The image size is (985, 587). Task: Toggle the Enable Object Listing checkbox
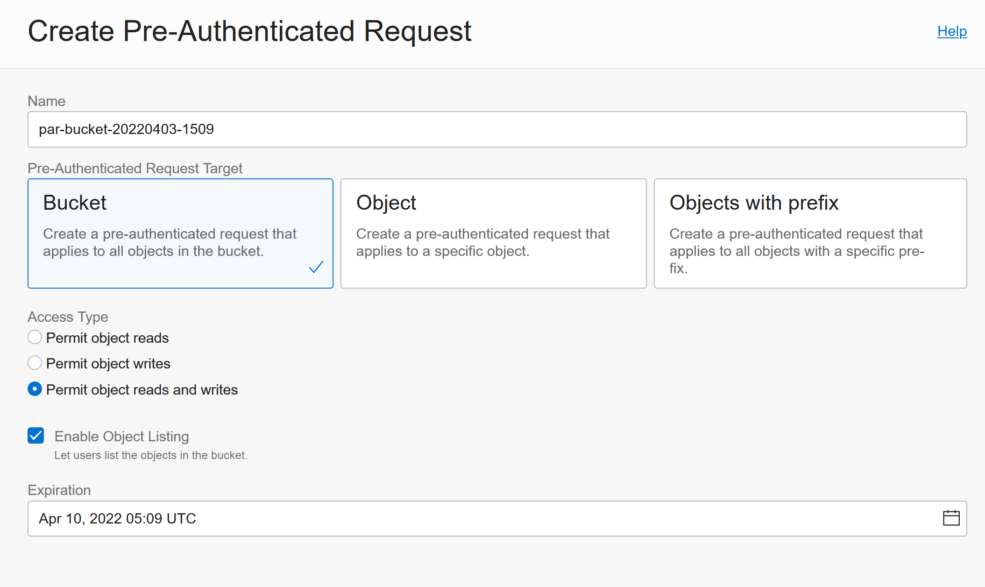click(x=36, y=436)
